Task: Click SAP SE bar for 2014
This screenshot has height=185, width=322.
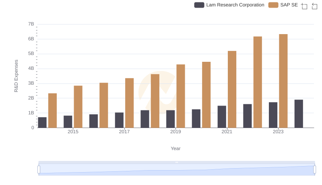Action: (52, 110)
